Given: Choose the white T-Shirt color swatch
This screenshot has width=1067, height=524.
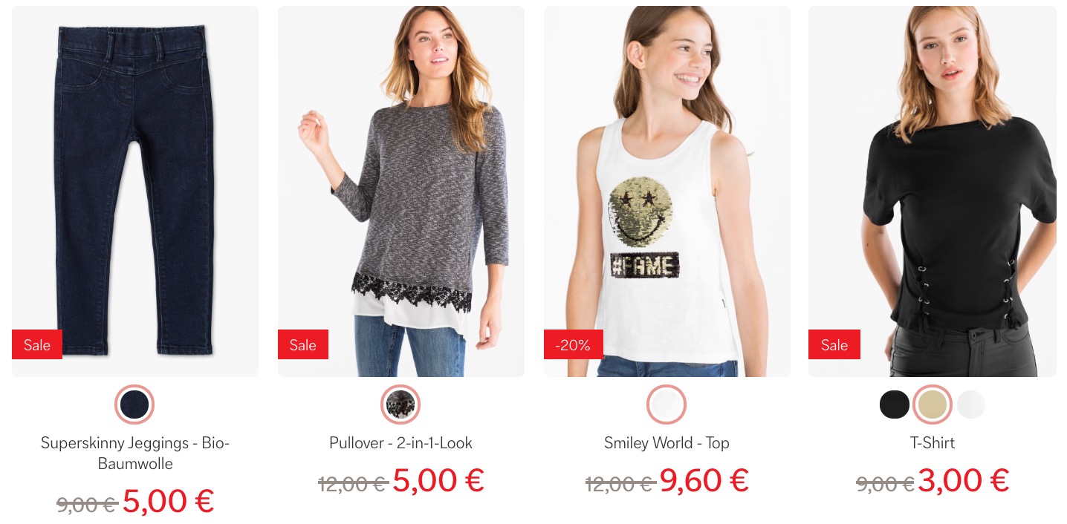Looking at the screenshot, I should click(x=970, y=405).
